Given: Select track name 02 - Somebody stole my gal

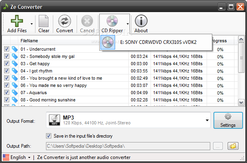Looking at the screenshot, I should pos(48,56).
